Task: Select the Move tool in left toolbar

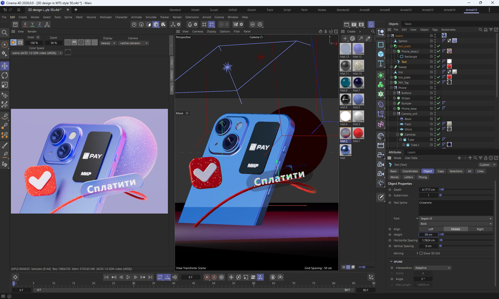Action: click(x=5, y=66)
